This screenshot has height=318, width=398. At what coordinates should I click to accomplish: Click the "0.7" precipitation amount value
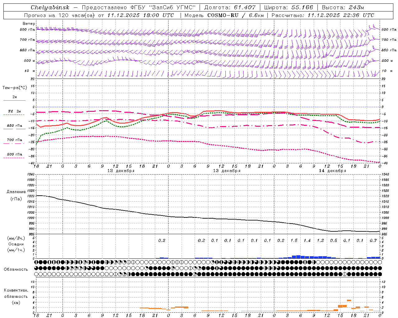click(373, 240)
